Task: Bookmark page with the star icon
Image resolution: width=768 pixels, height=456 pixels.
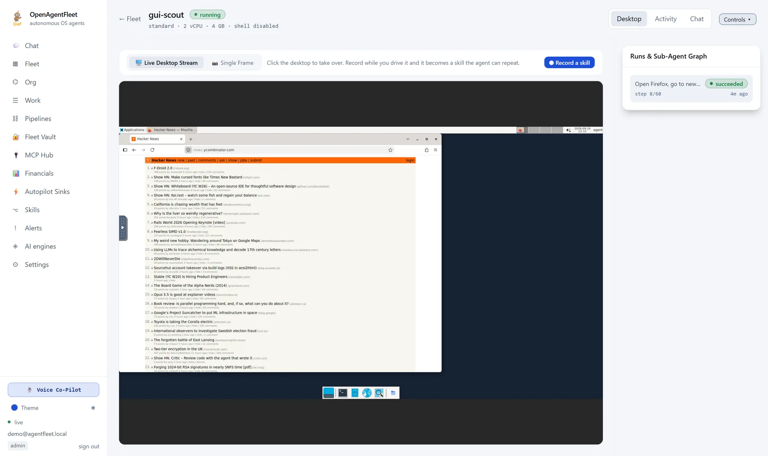Action: [390, 150]
